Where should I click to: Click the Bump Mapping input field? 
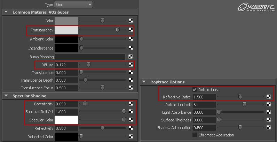click(90, 57)
